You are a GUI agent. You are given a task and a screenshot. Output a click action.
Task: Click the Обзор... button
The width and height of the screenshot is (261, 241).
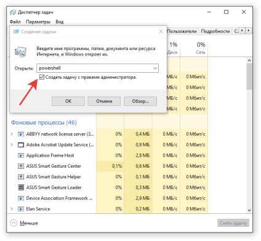pyautogui.click(x=140, y=101)
